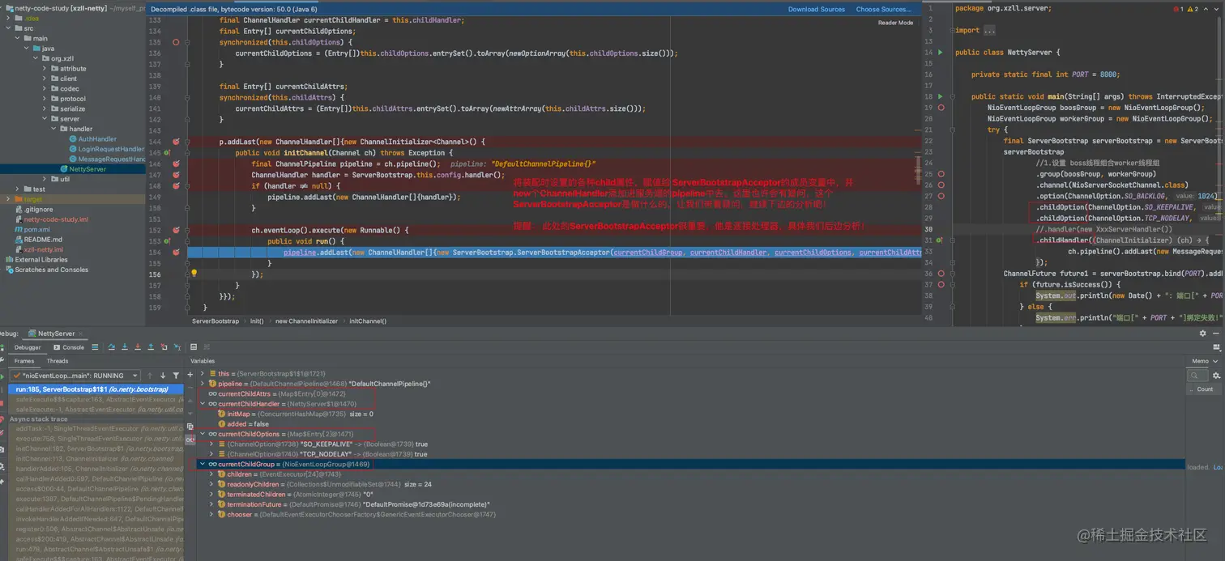Click the memory view settings gear icon
1225x561 pixels.
[x=1216, y=376]
